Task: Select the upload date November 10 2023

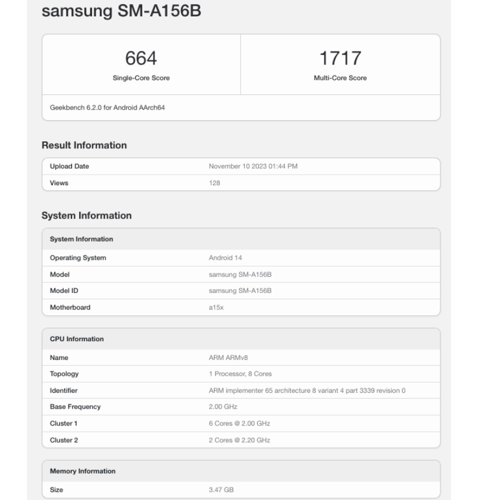Action: pos(253,166)
